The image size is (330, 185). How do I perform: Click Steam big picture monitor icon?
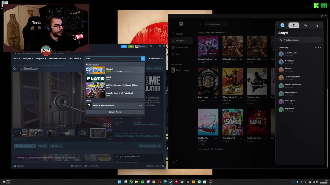coord(151,46)
